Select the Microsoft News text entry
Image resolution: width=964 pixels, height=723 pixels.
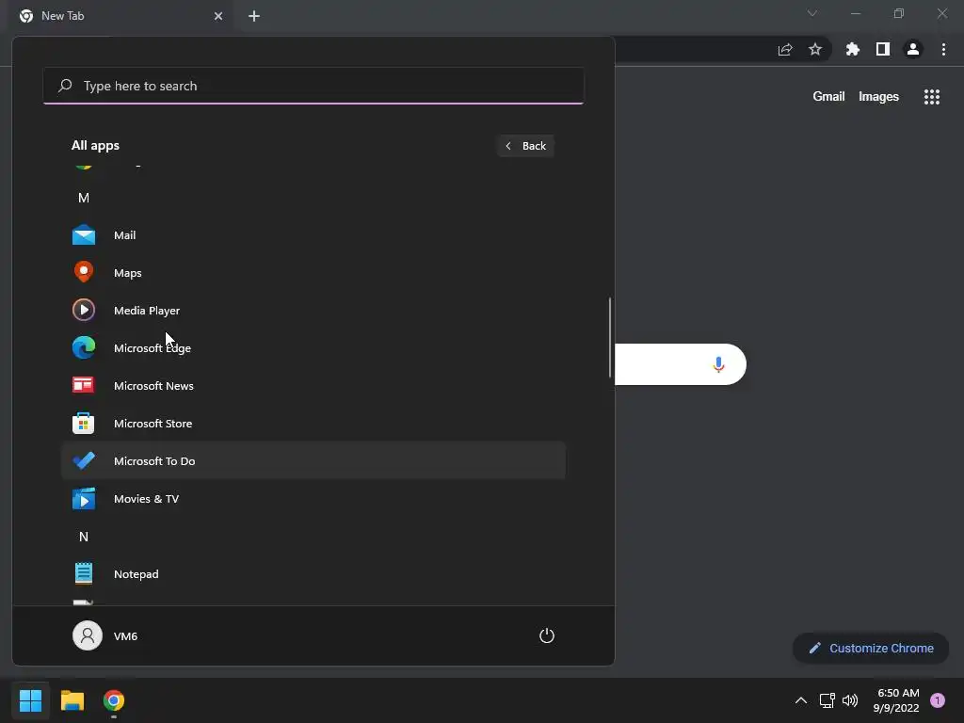[x=153, y=385]
